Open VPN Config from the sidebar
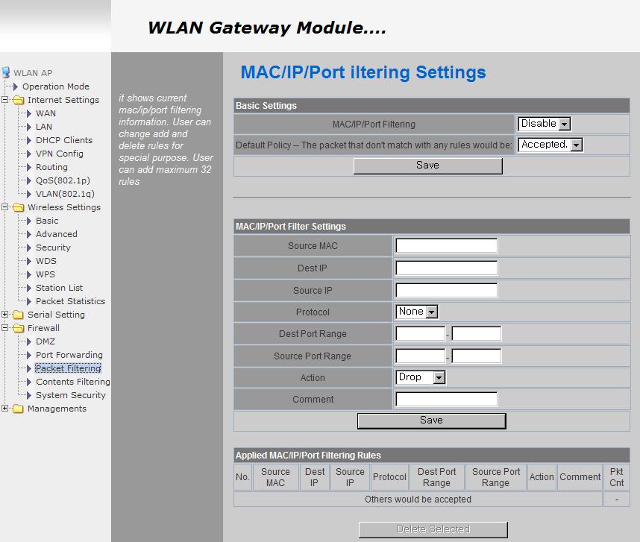 [59, 154]
